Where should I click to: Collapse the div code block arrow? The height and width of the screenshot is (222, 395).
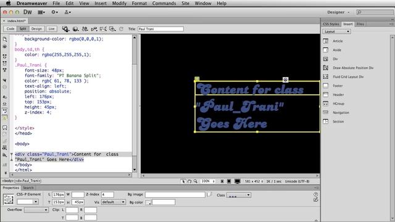pos(11,154)
